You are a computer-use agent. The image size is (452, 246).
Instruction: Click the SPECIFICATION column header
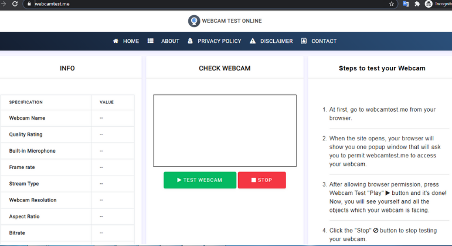[x=26, y=102]
